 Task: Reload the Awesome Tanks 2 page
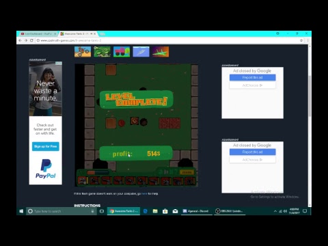(31, 40)
